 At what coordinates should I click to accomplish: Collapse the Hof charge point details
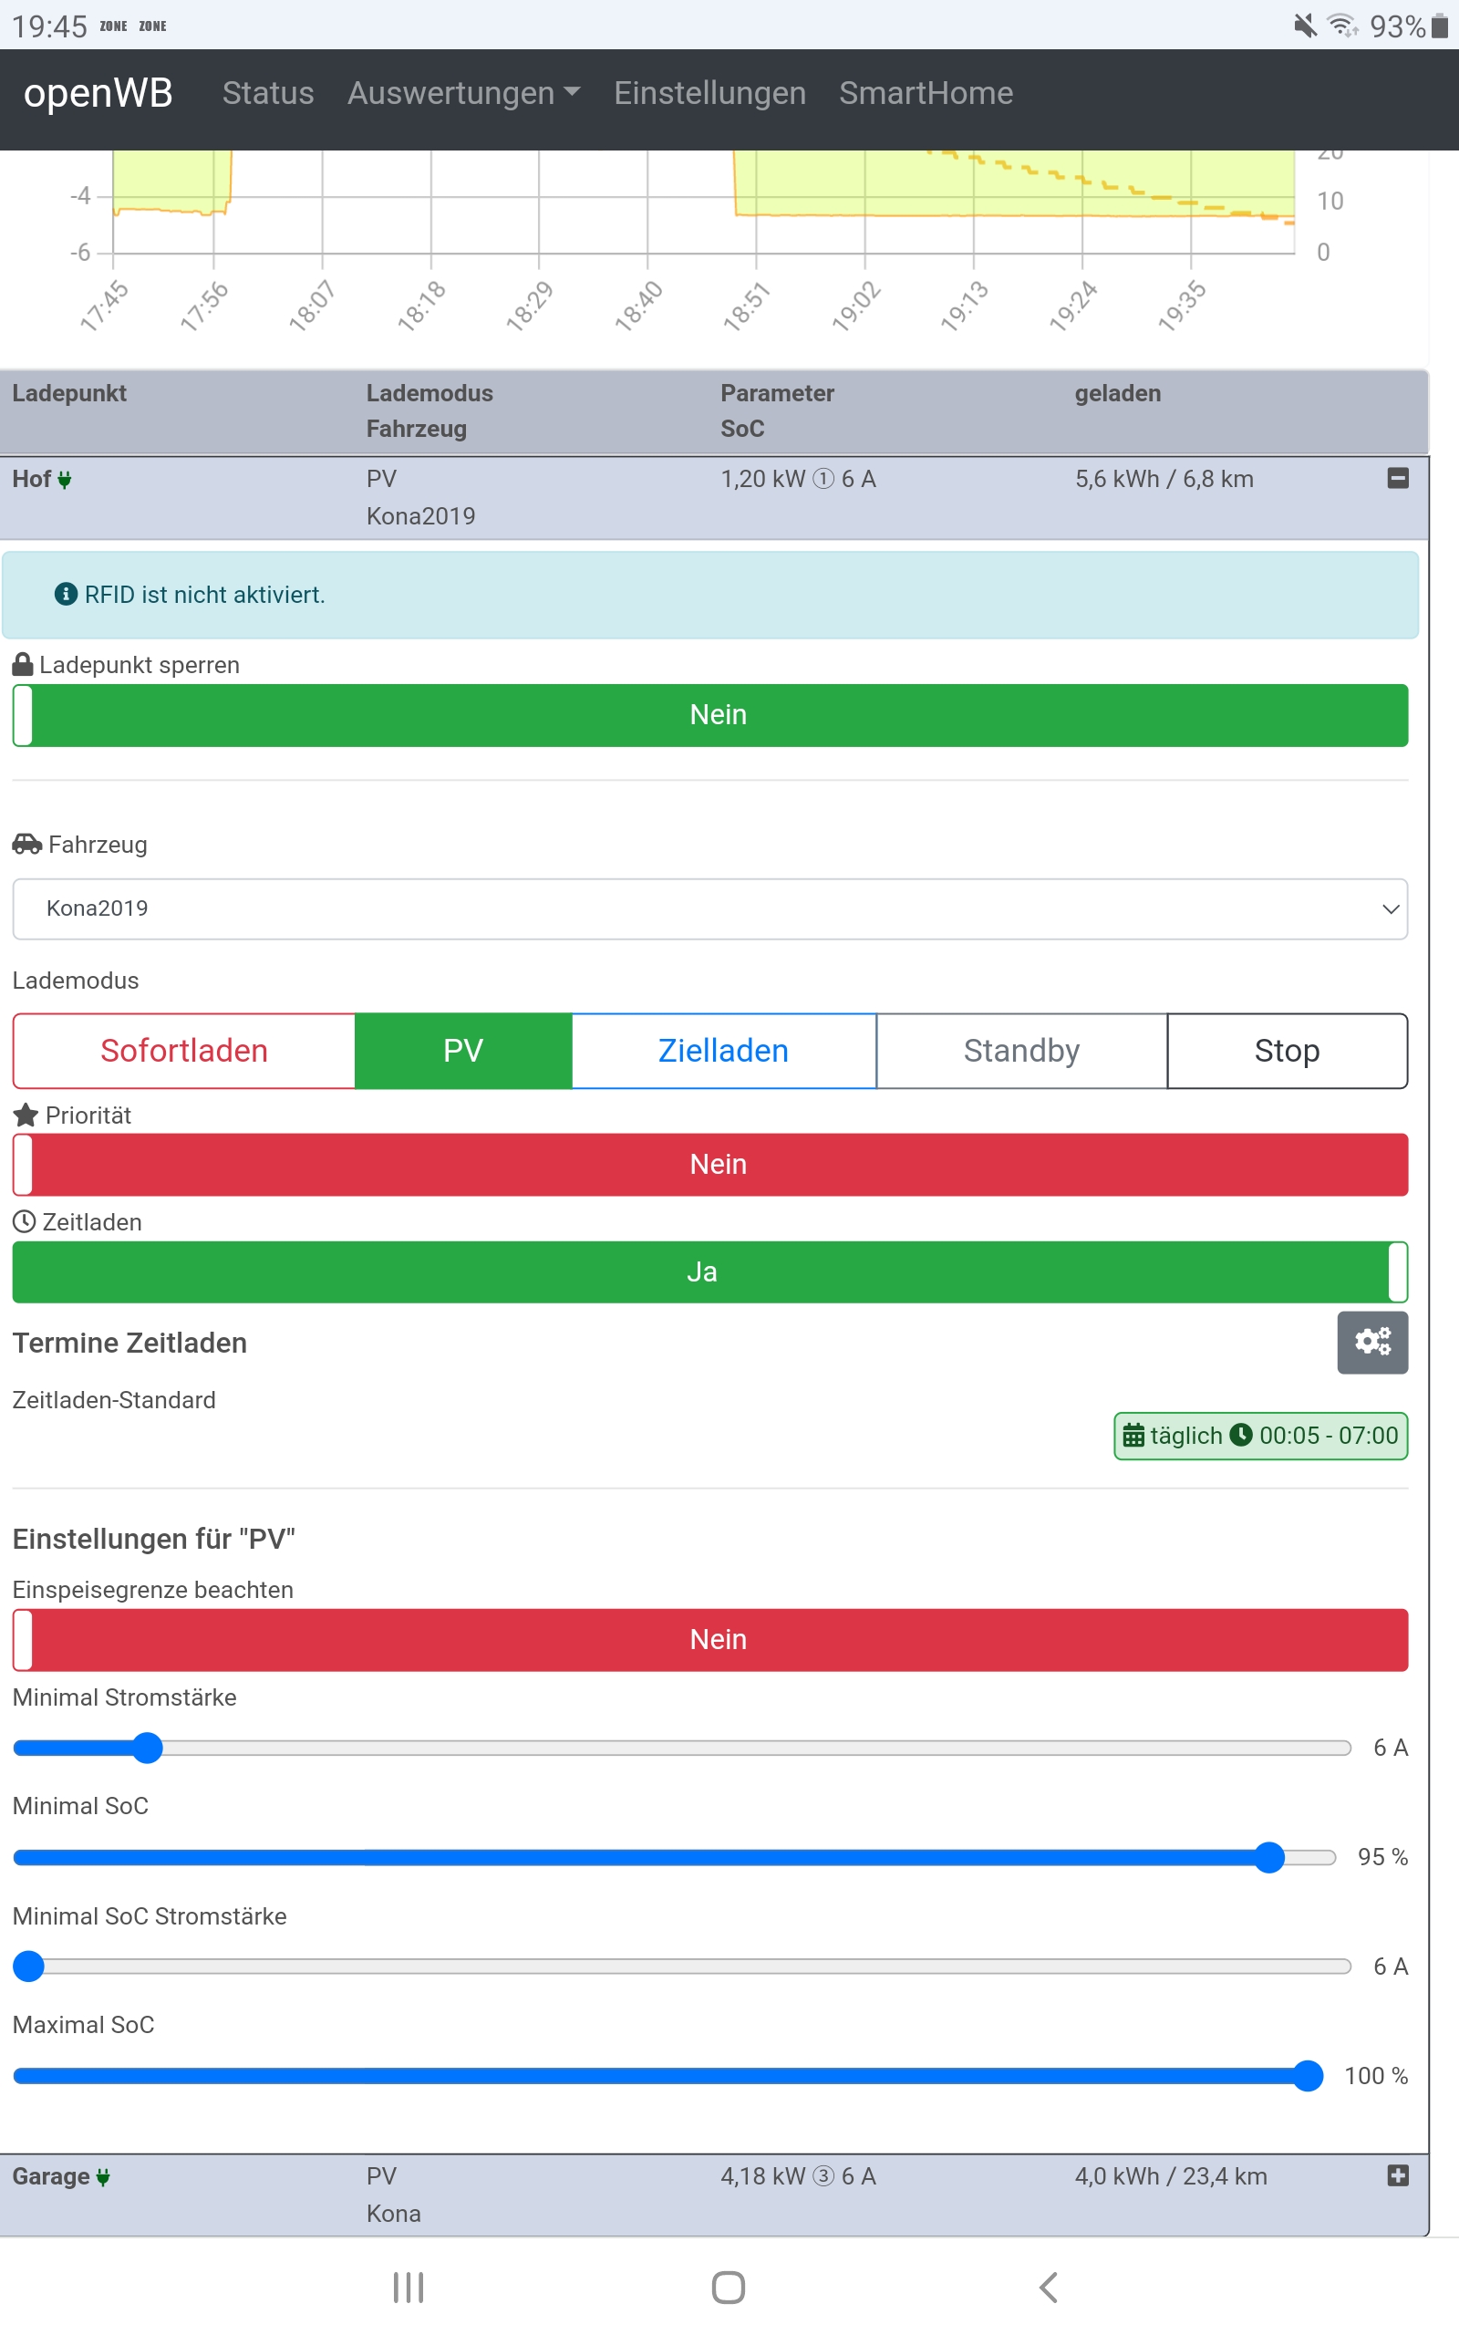(x=1397, y=478)
